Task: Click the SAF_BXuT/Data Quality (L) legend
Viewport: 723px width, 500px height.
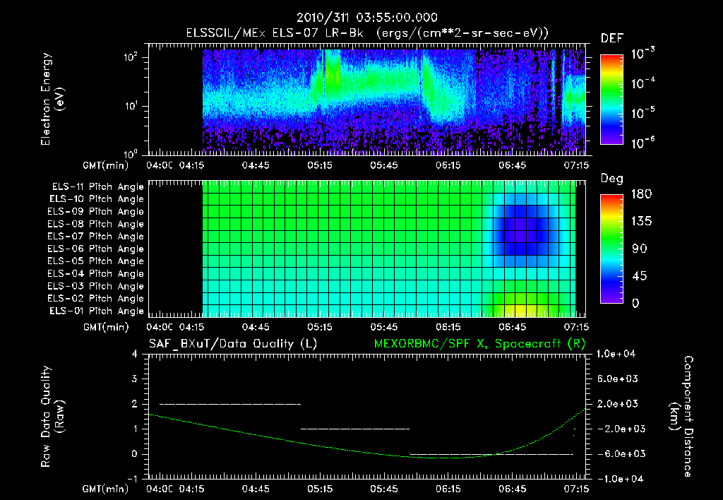Action: 233,344
